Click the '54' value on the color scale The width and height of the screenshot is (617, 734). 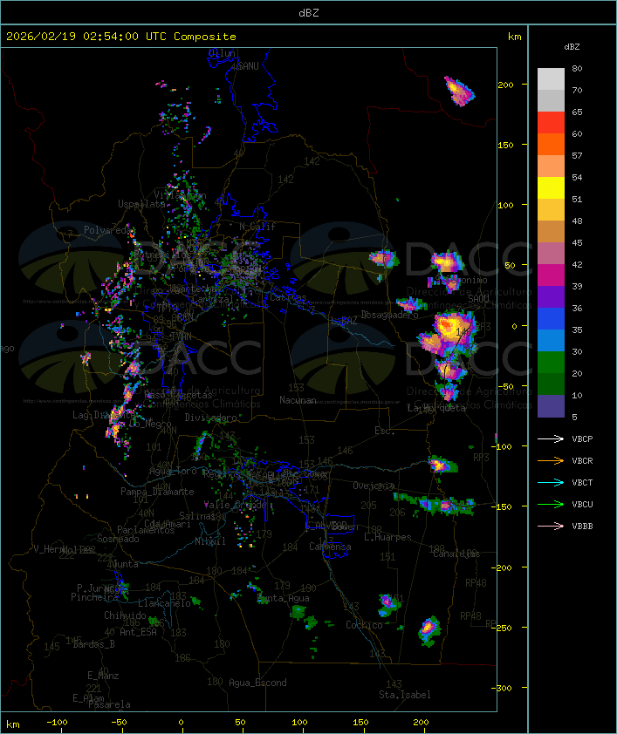577,177
